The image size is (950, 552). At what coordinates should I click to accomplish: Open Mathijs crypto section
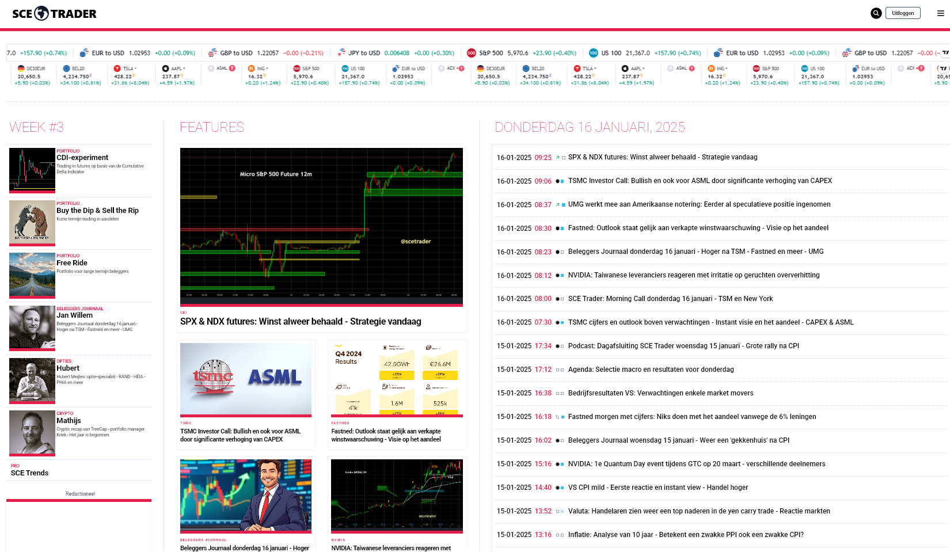(x=69, y=421)
